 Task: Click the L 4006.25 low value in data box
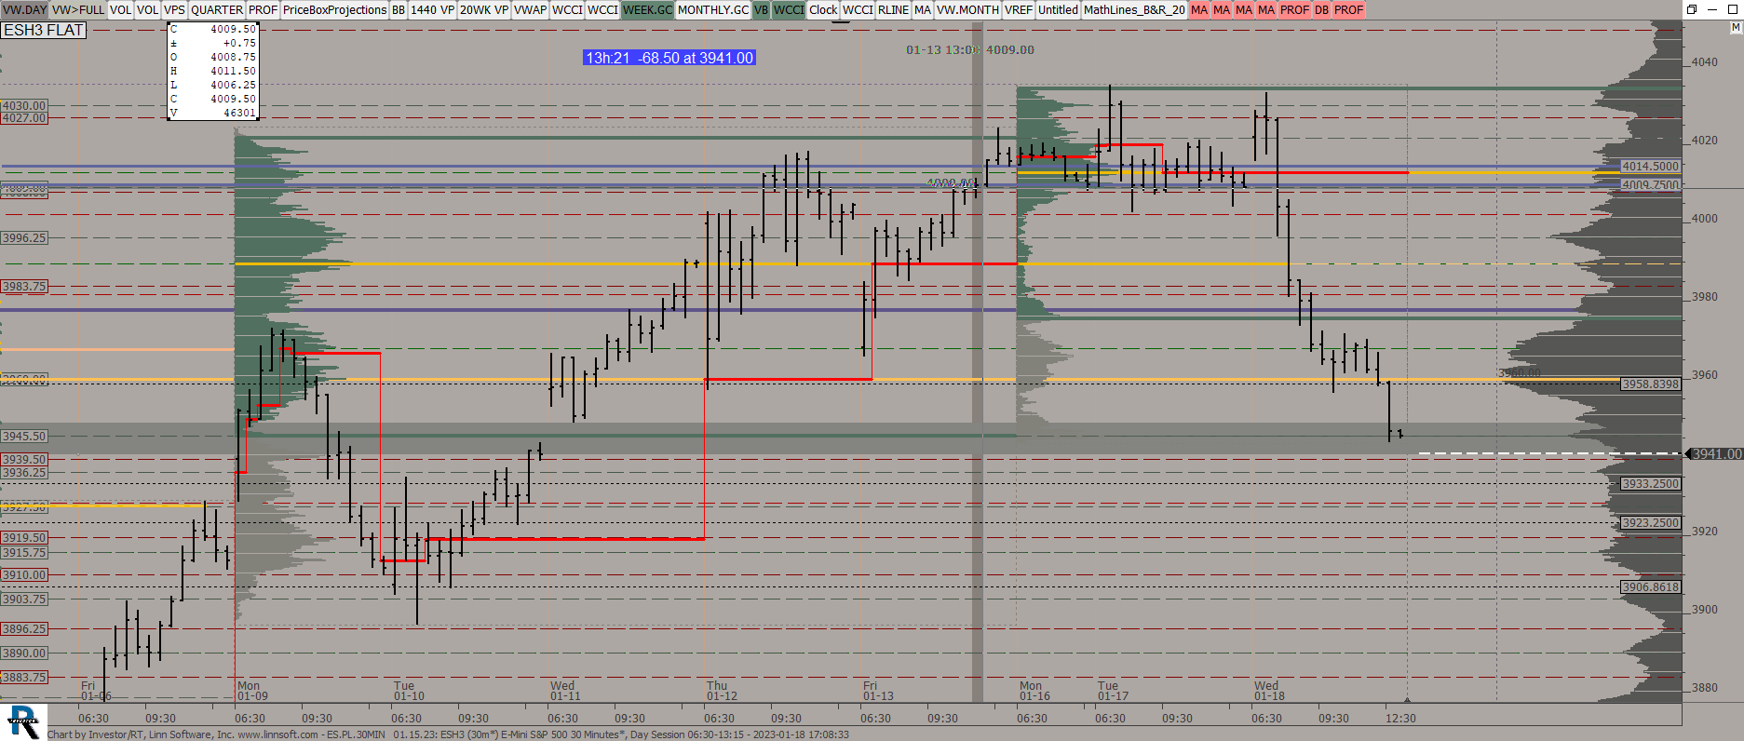click(x=213, y=85)
